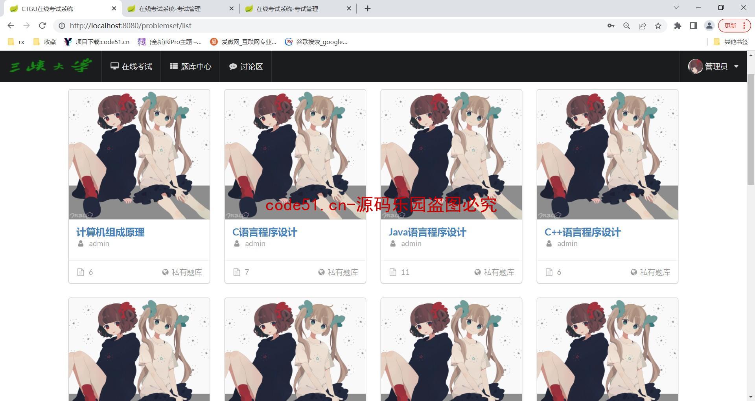The image size is (755, 401).
Task: Click the count 11 on Java语言程序设计 card
Action: pos(405,272)
